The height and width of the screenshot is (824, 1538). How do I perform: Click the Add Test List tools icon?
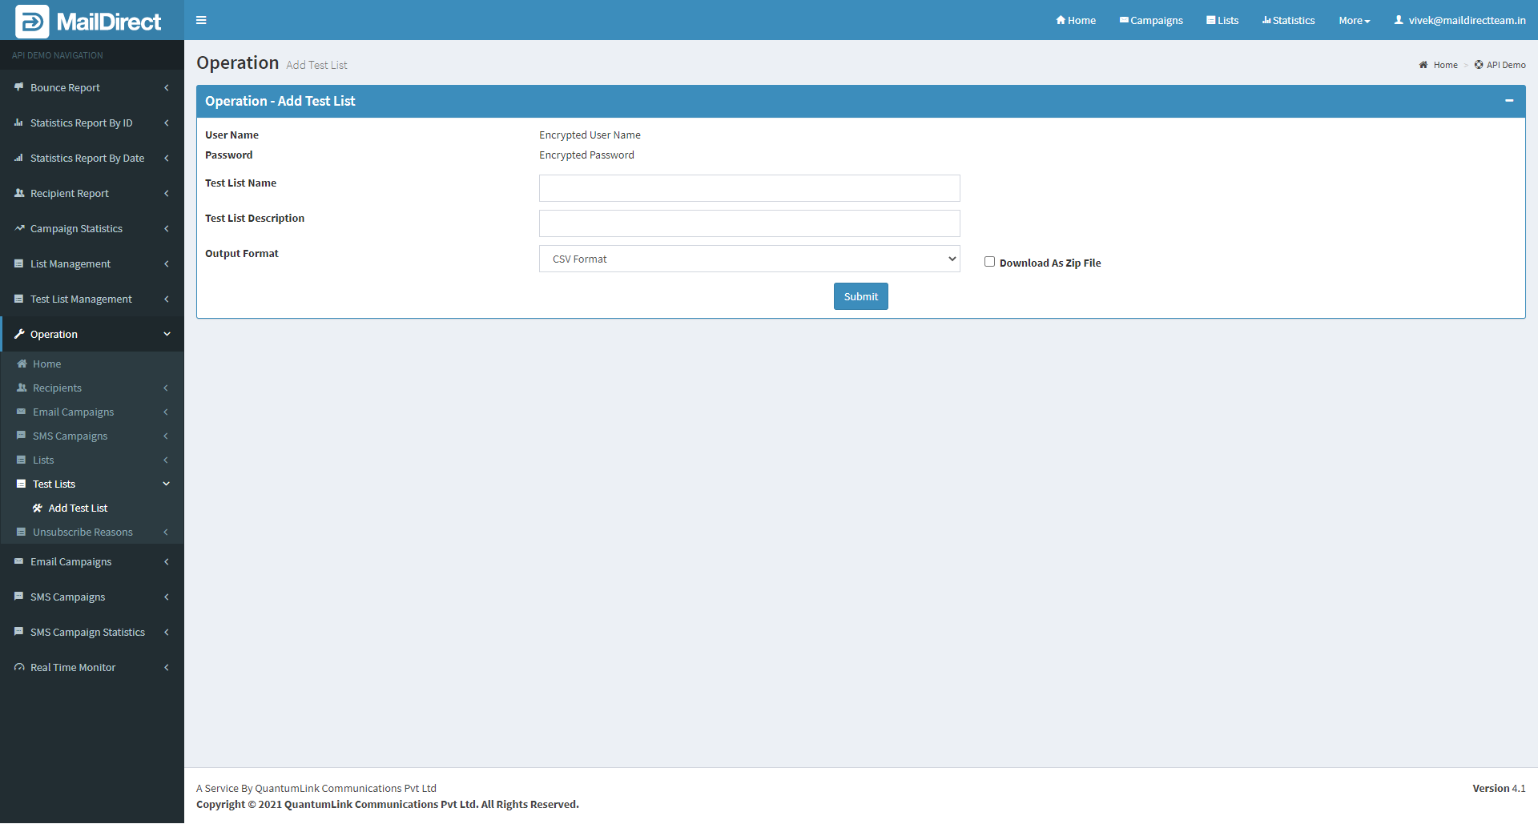tap(38, 508)
